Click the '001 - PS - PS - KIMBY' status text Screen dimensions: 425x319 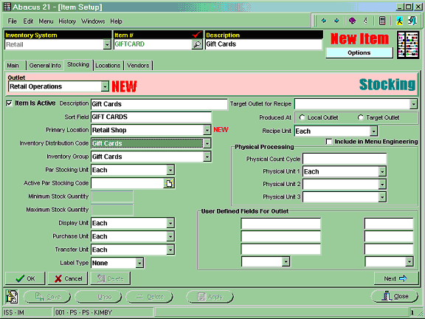(83, 312)
